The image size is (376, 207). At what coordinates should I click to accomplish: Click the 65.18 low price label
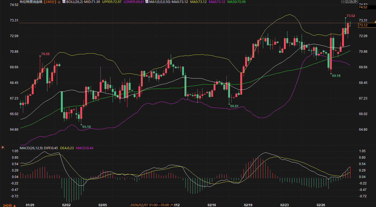coord(86,127)
